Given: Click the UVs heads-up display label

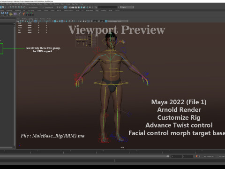Looking at the screenshot, I should 19,32.
